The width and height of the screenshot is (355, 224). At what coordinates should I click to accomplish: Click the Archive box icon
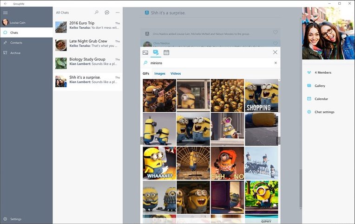pyautogui.click(x=5, y=53)
